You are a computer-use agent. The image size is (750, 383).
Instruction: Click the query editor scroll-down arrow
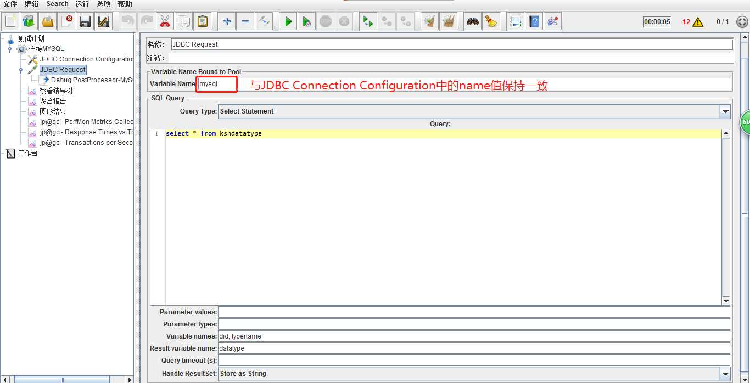coord(726,301)
